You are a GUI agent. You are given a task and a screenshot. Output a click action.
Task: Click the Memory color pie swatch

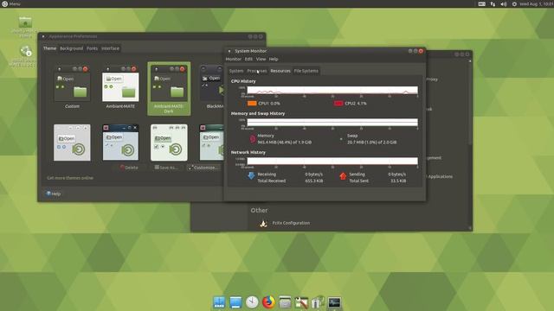pyautogui.click(x=252, y=139)
